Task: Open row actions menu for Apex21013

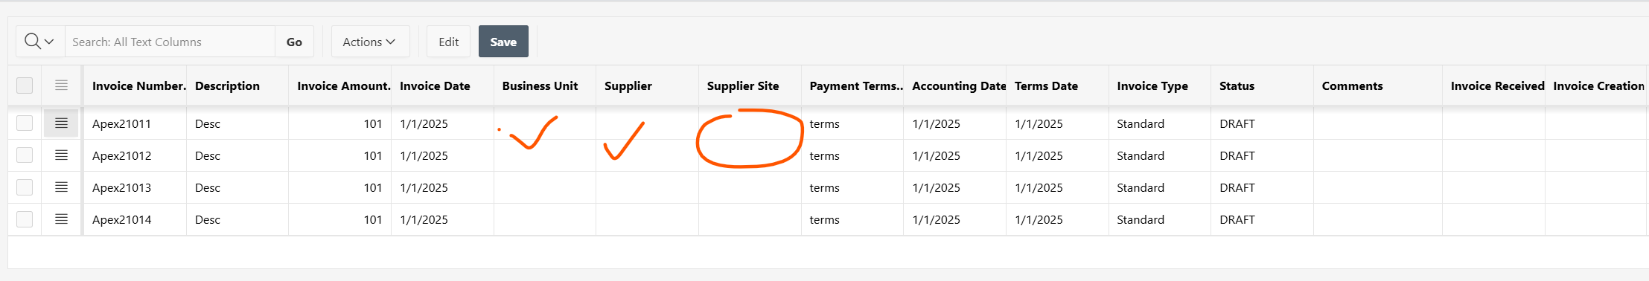Action: pyautogui.click(x=61, y=187)
